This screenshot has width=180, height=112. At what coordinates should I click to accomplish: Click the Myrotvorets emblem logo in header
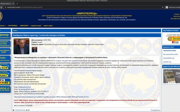1,16
